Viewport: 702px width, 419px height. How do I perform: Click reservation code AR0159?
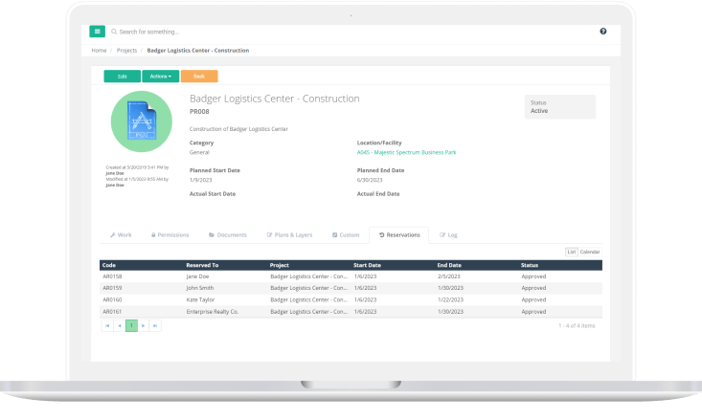[x=112, y=289]
